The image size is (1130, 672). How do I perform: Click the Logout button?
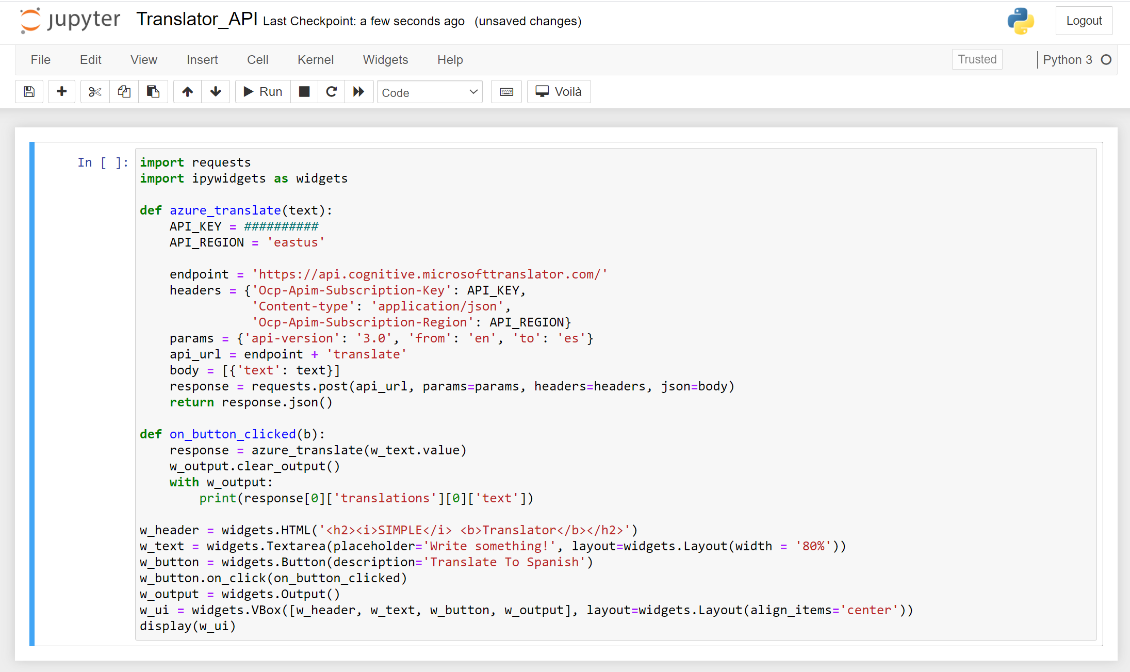[1084, 21]
